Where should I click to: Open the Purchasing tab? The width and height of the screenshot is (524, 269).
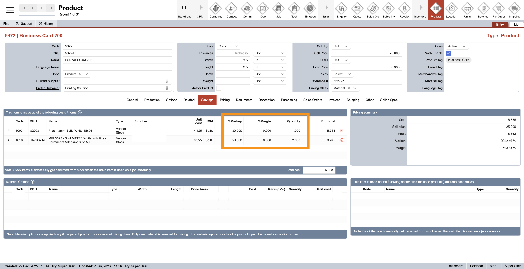coord(289,100)
